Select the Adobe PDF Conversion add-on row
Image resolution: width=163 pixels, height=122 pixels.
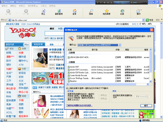tap(108, 70)
